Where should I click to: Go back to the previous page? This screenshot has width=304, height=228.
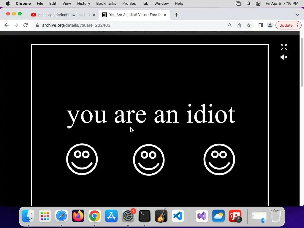[7, 25]
